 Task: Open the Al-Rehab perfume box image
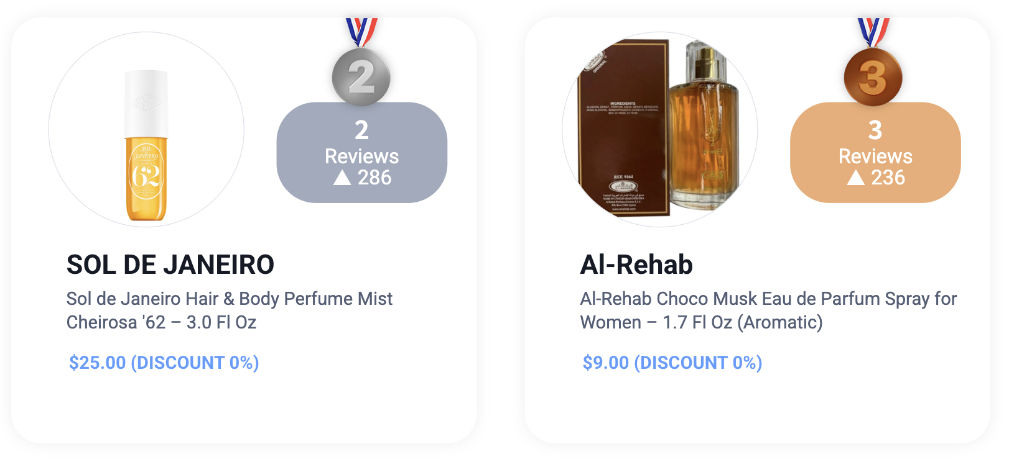coord(660,129)
